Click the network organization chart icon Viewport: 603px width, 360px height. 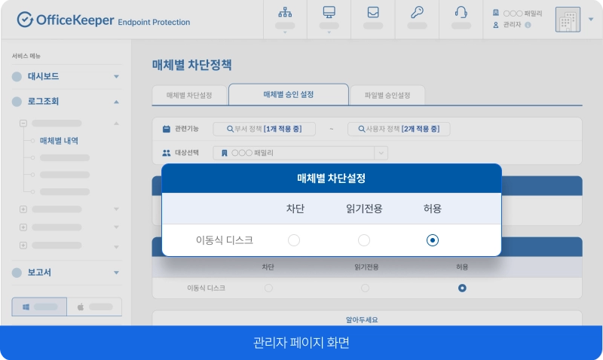click(285, 13)
